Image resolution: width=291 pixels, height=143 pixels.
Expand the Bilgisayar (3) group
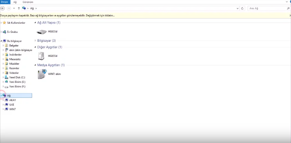35,40
